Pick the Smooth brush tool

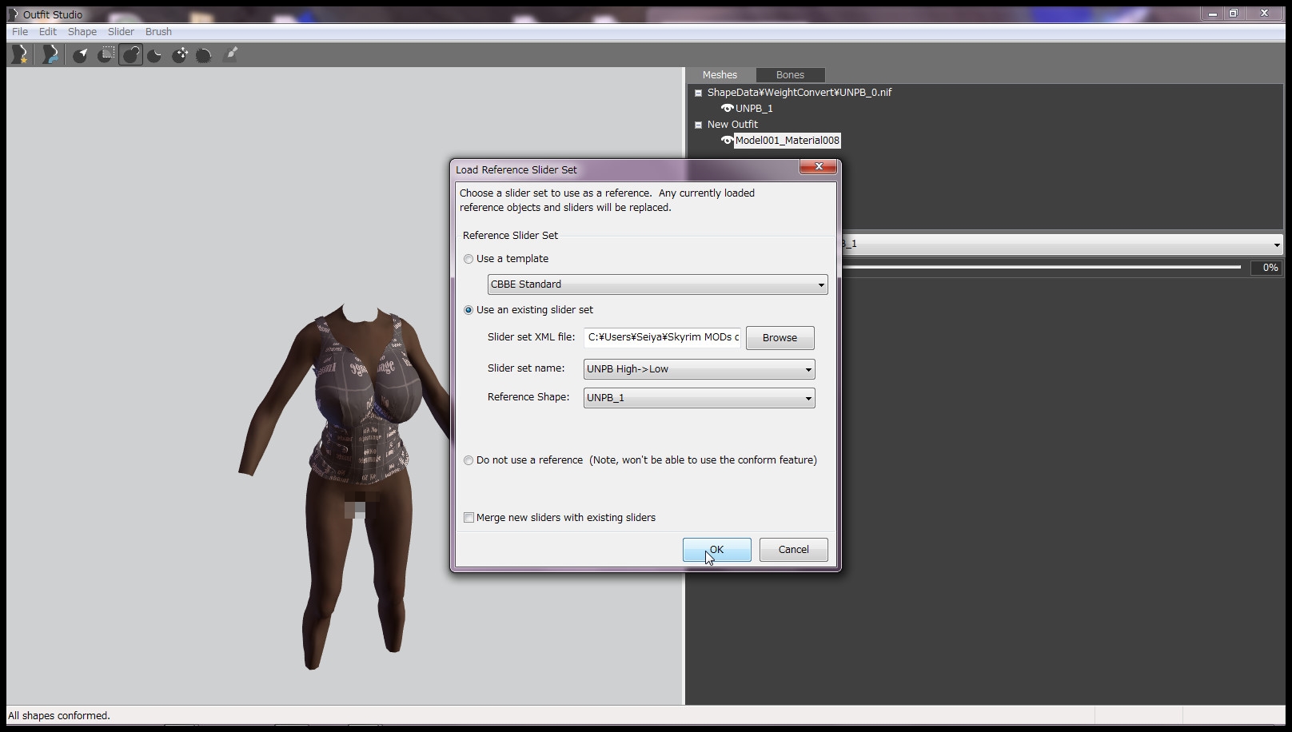point(205,54)
